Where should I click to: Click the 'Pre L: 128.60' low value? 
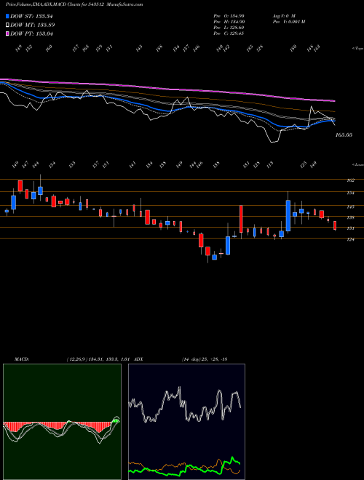[x=229, y=28]
